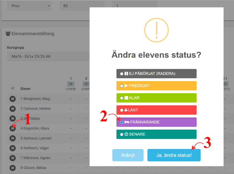The height and width of the screenshot is (174, 234).
Task: Confirm with Ja, ändra status! button
Action: click(x=174, y=155)
